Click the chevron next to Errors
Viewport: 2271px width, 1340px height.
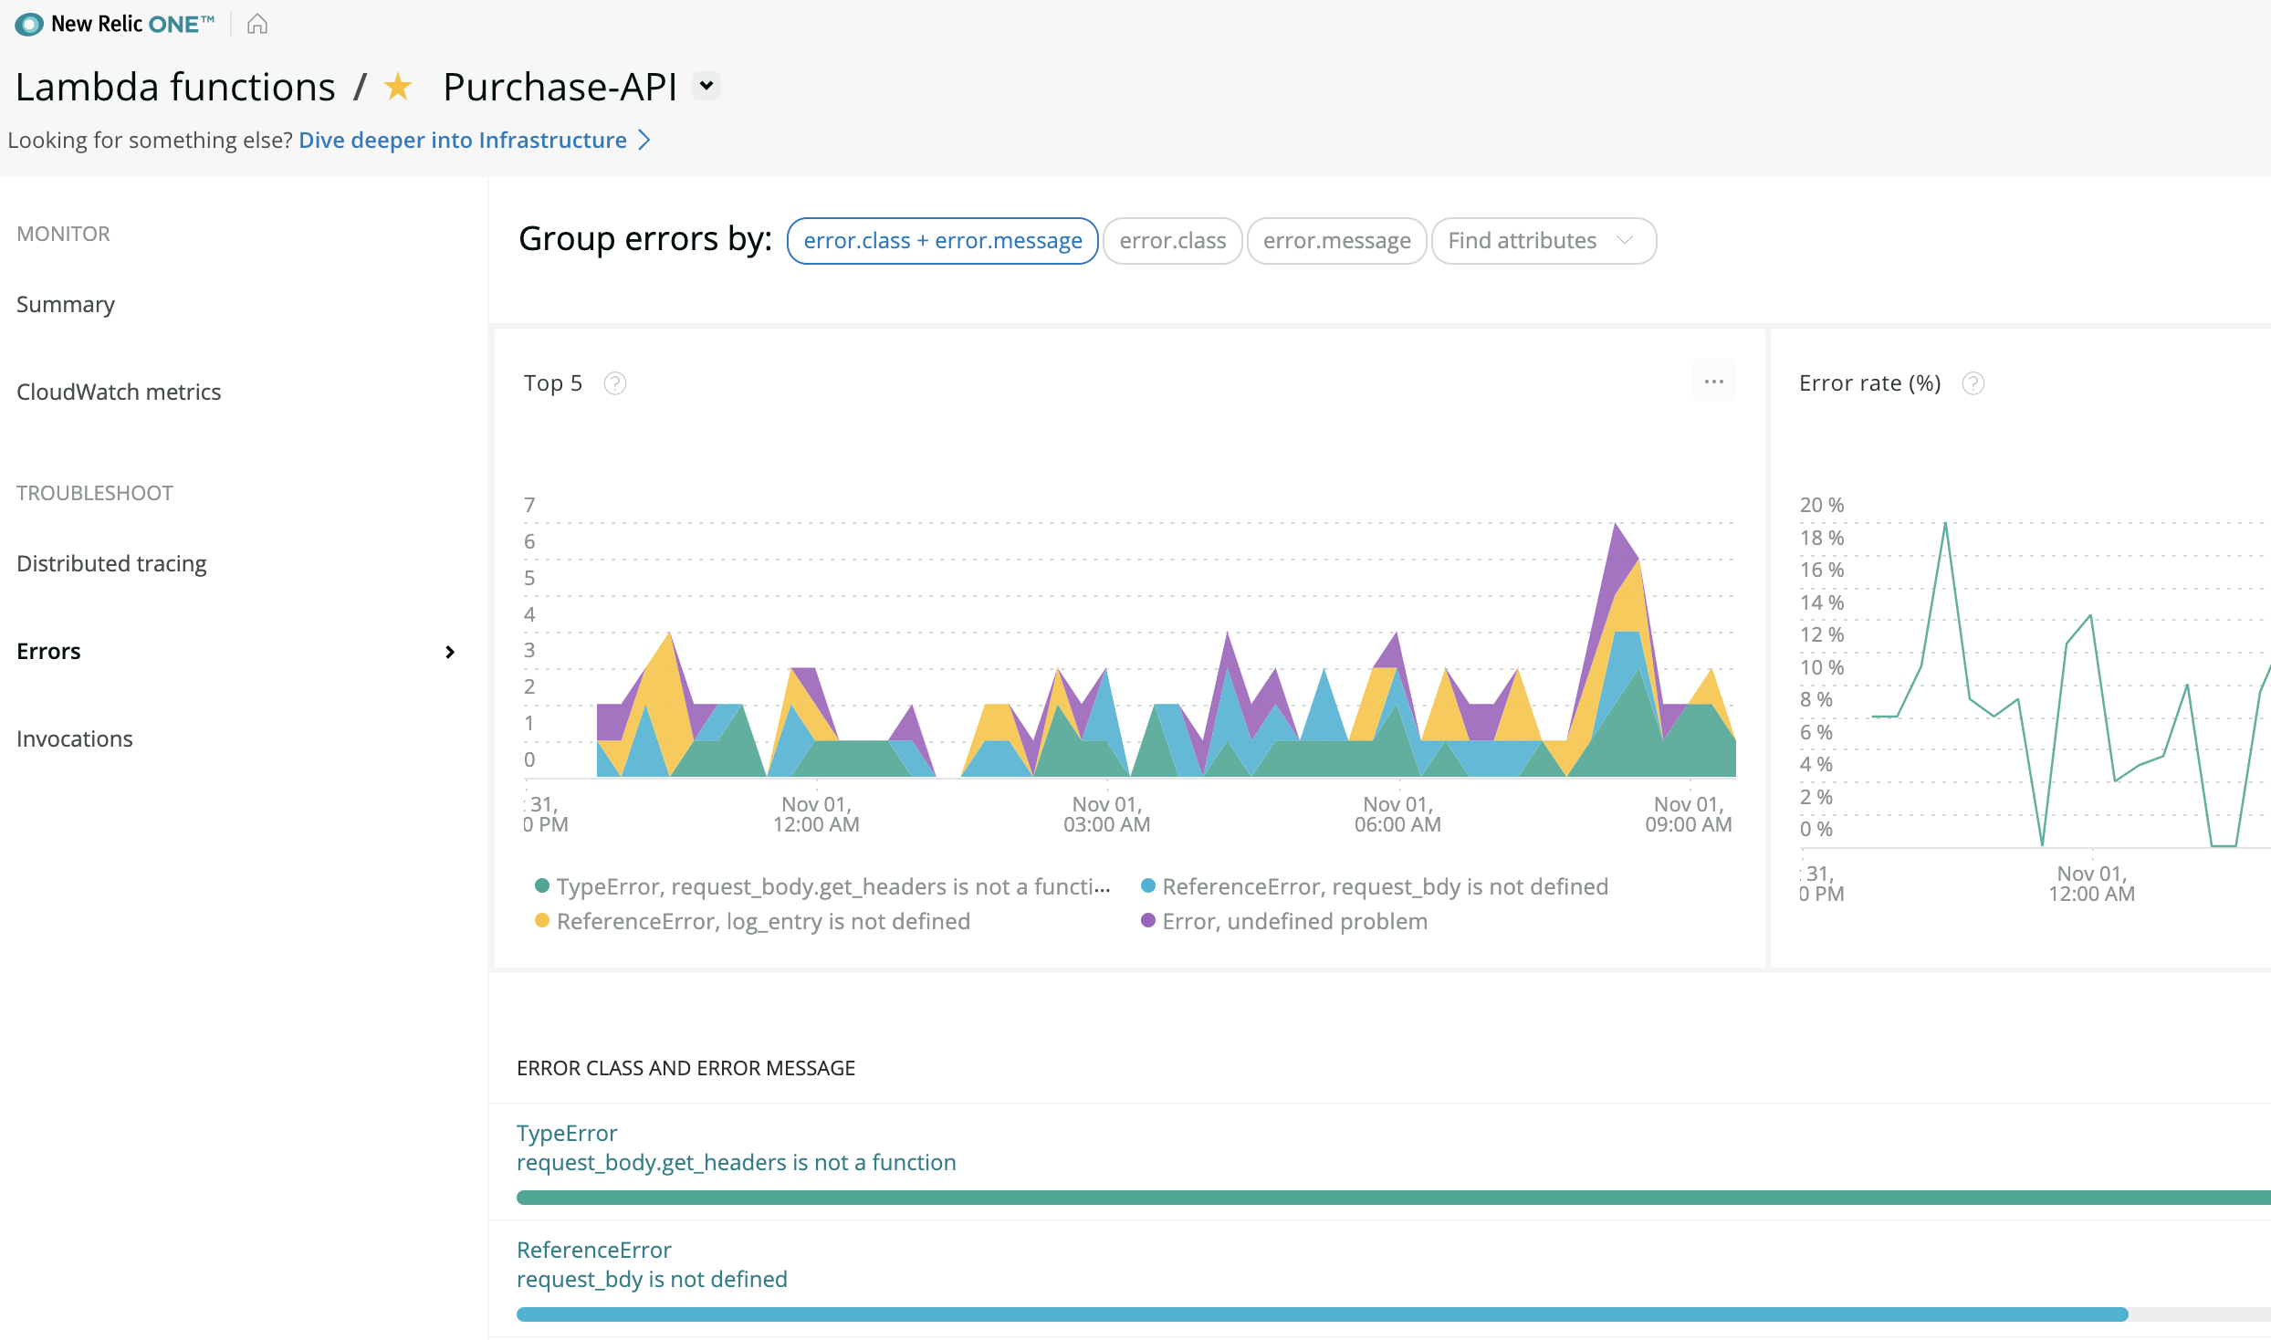[x=450, y=652]
